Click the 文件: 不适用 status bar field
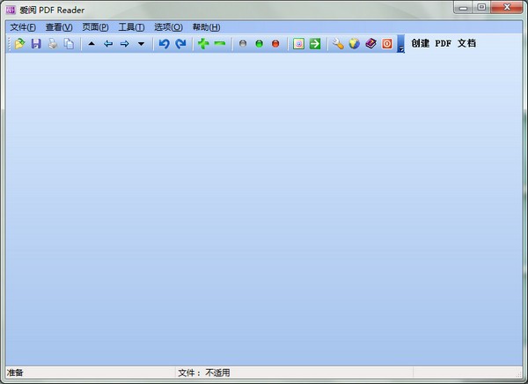This screenshot has height=384, width=528. tap(204, 373)
